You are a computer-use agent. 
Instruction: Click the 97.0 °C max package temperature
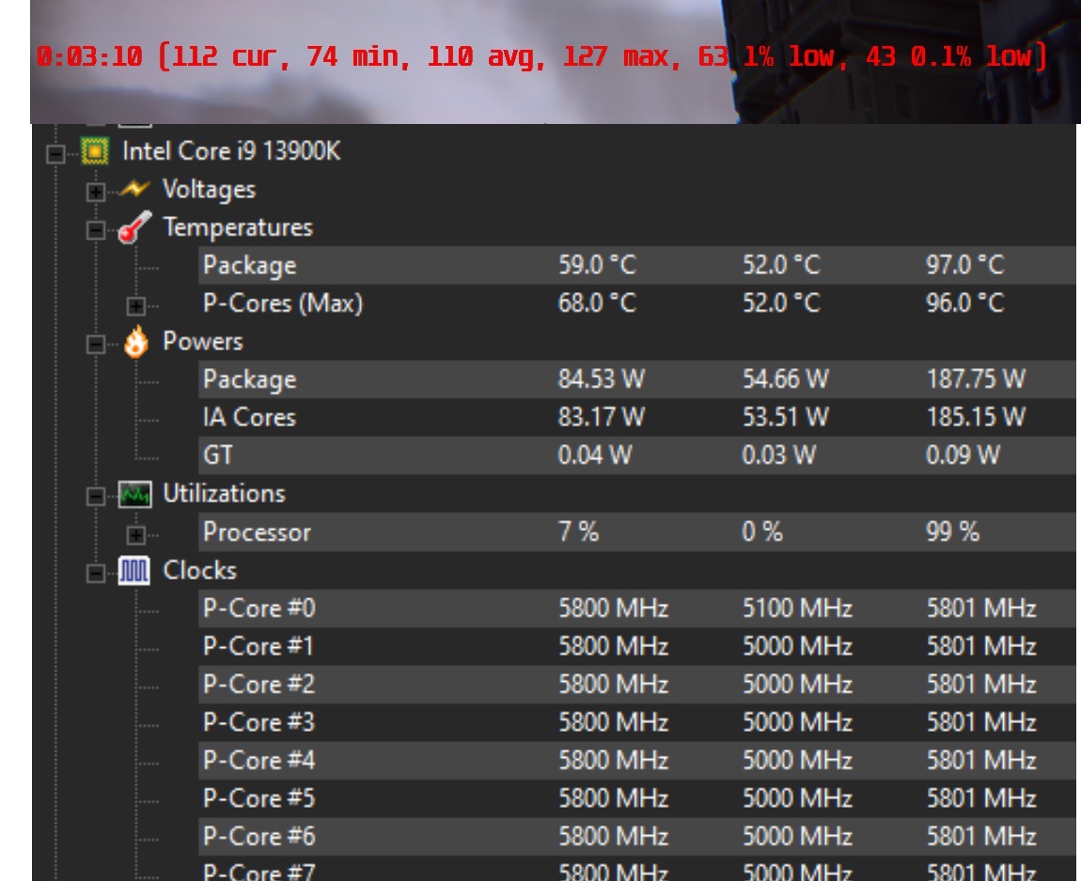point(965,265)
